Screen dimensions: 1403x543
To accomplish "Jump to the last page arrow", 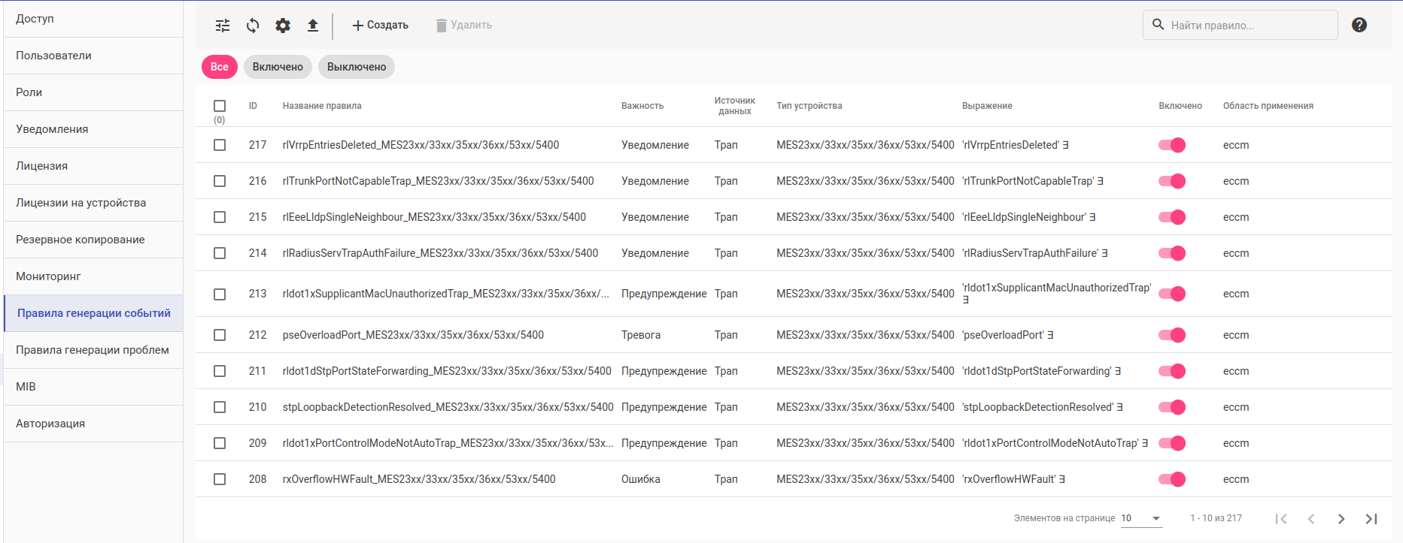I will (x=1371, y=518).
